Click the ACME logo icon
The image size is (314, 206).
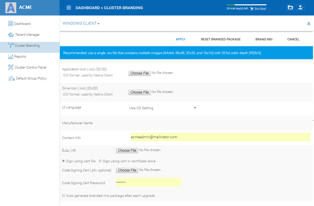point(11,8)
